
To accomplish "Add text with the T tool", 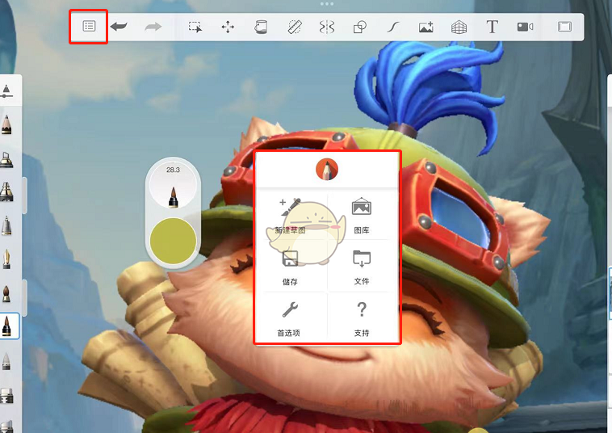I will (493, 27).
